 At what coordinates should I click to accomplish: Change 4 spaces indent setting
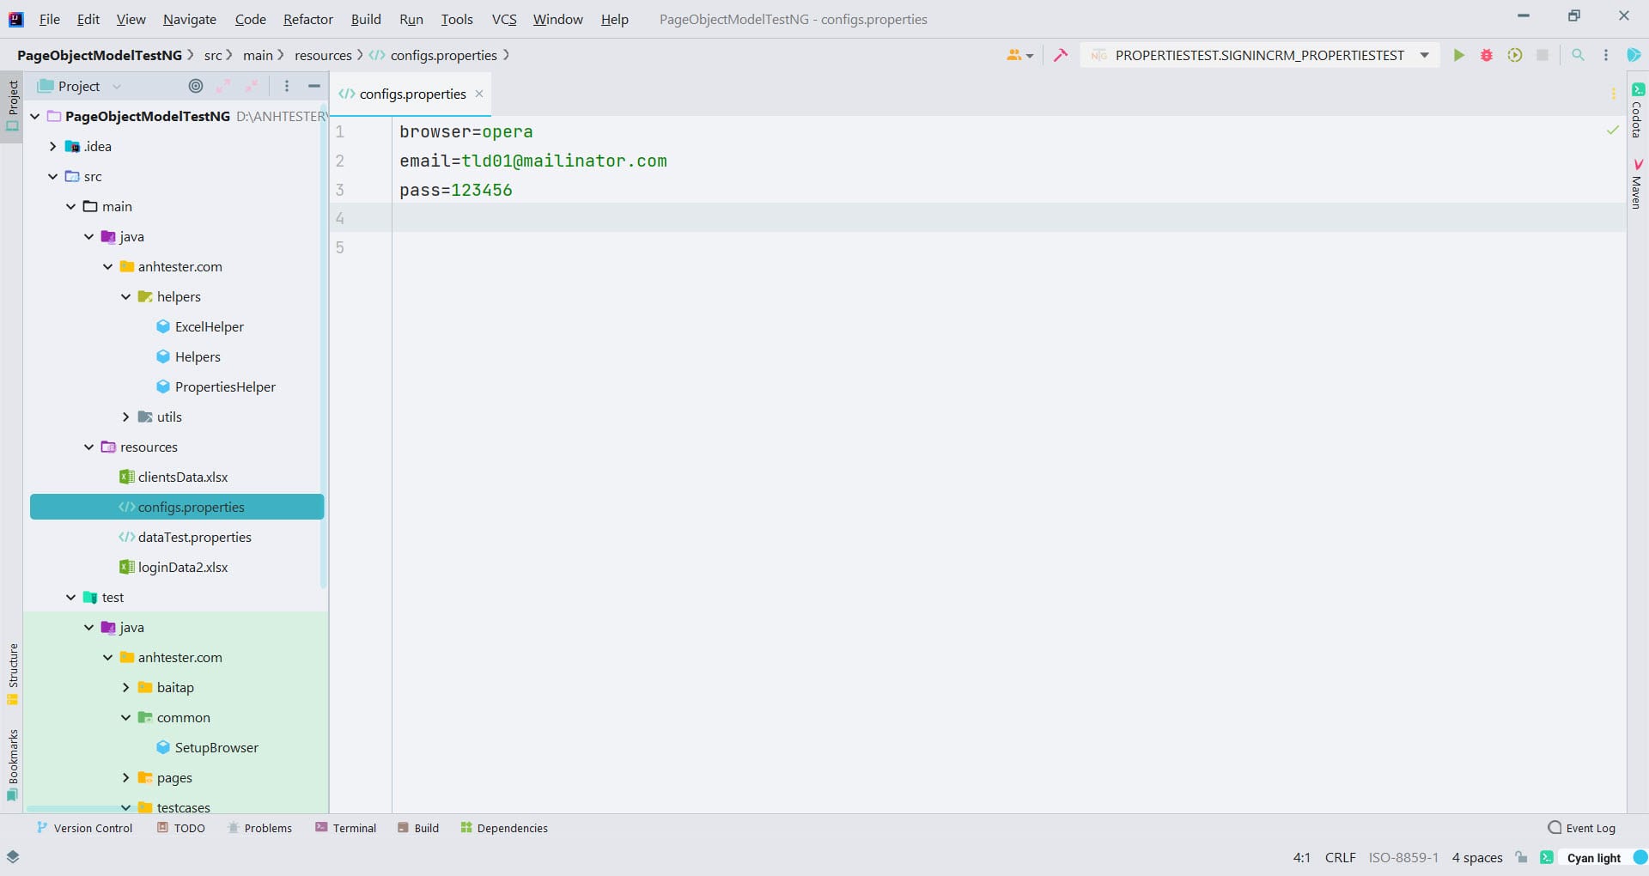[1477, 857]
